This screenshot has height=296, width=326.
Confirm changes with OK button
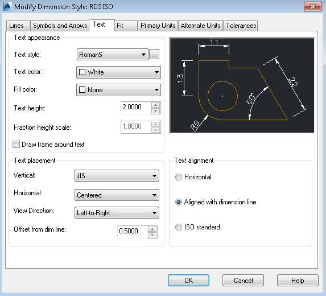(188, 281)
